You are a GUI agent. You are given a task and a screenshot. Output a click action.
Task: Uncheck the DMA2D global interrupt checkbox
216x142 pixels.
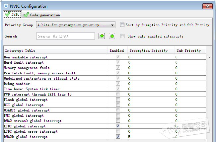coord(118,137)
